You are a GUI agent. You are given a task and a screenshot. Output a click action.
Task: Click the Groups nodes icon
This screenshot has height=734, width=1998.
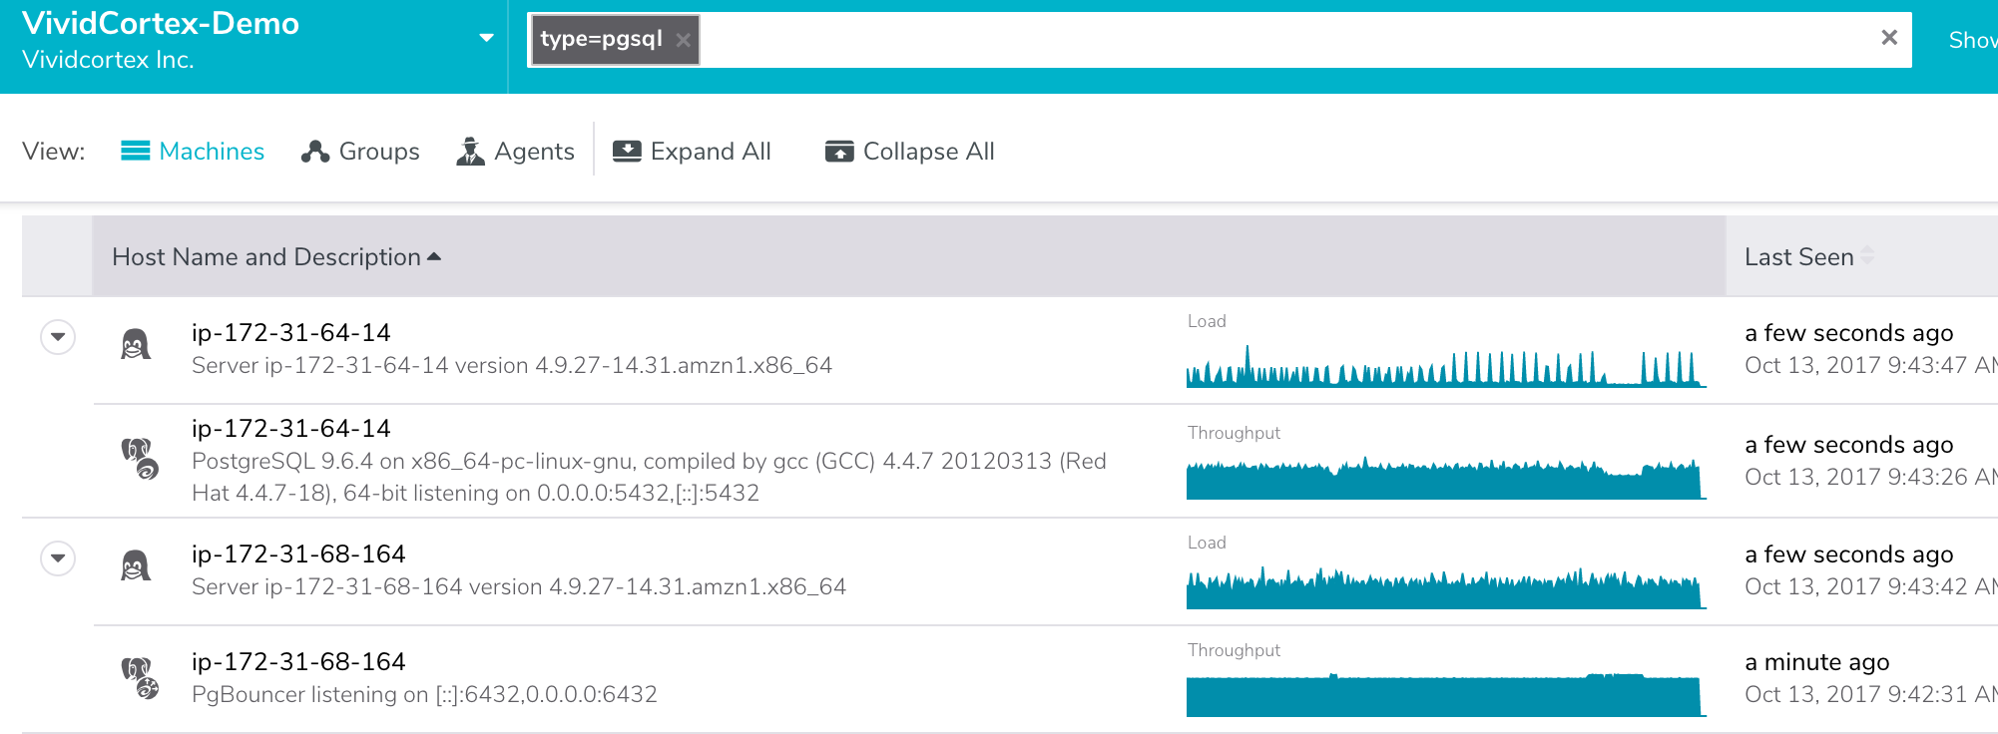pyautogui.click(x=315, y=152)
